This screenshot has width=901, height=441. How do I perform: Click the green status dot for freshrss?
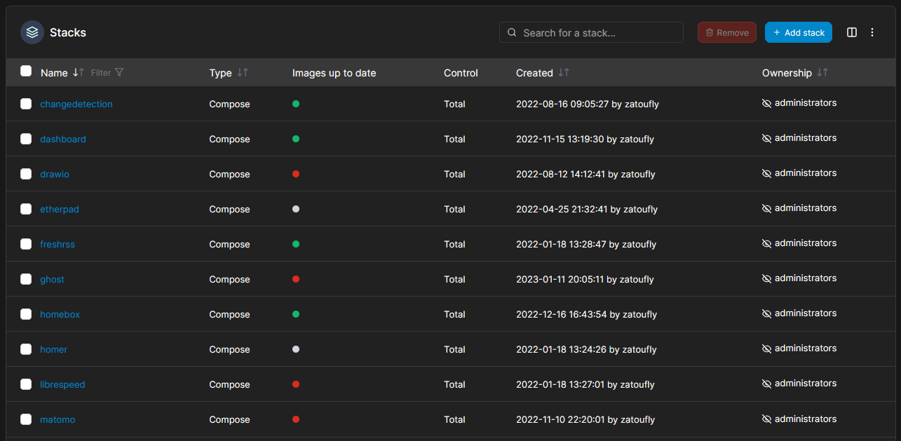[296, 244]
